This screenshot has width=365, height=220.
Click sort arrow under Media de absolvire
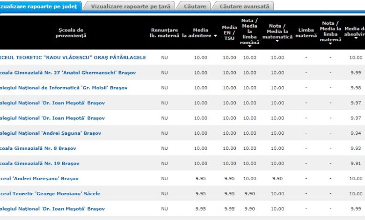[x=356, y=38]
